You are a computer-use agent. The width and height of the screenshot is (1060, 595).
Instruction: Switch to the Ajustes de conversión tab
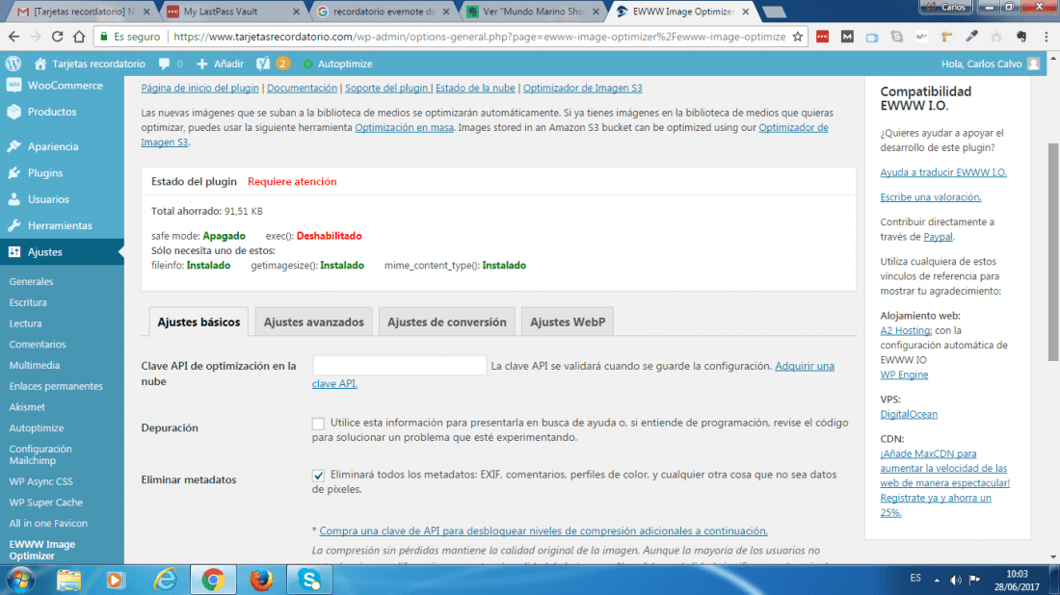point(447,323)
